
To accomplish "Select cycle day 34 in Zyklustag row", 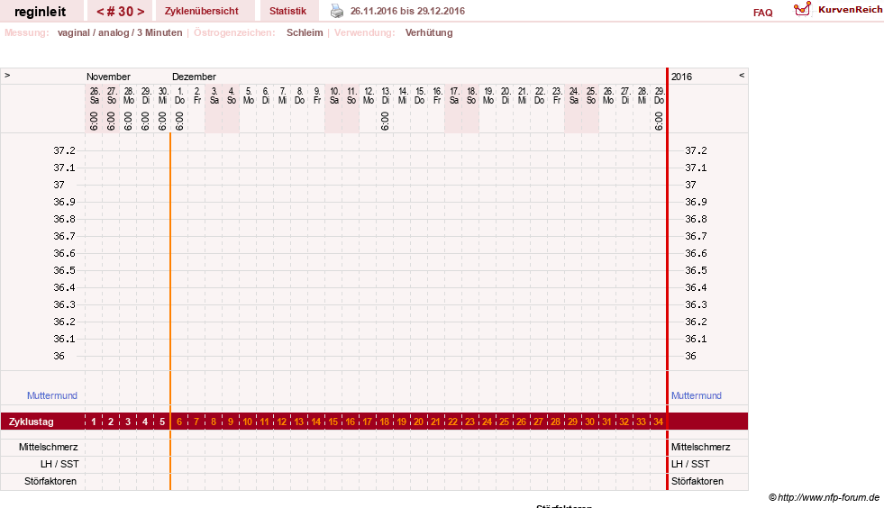I will pos(659,422).
